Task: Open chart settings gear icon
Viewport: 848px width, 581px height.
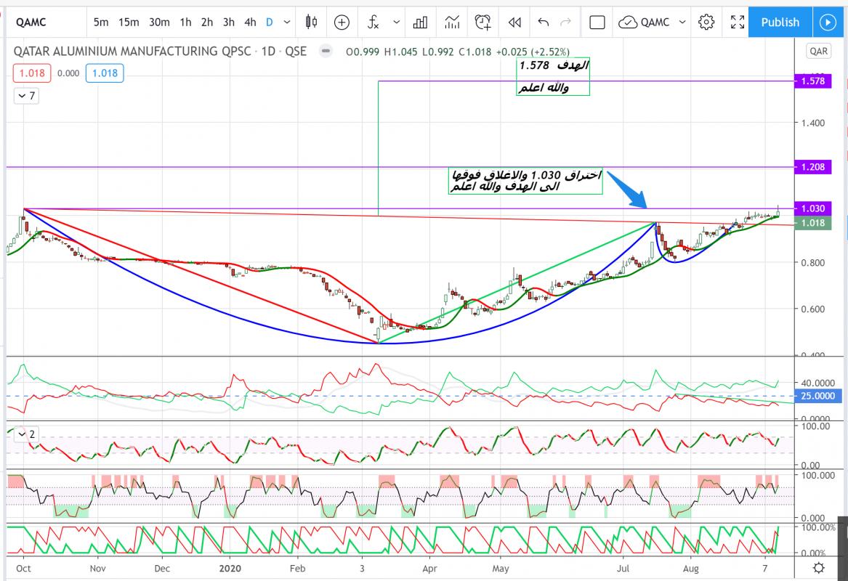Action: pos(706,22)
